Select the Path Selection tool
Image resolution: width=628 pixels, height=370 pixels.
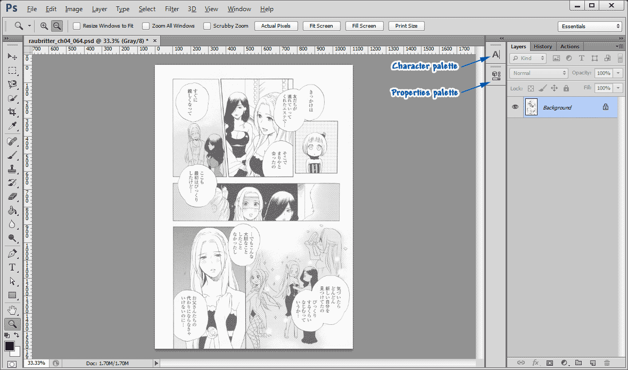click(12, 281)
